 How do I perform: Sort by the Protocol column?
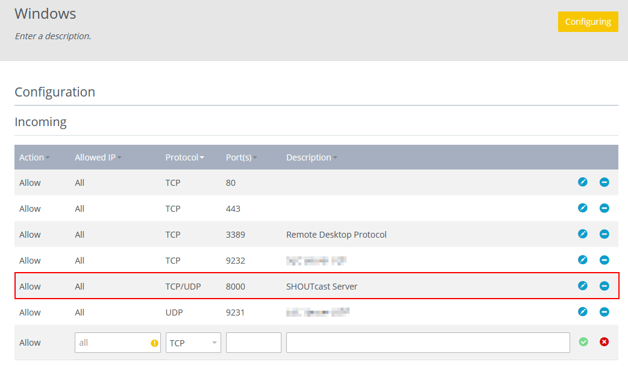tap(184, 157)
